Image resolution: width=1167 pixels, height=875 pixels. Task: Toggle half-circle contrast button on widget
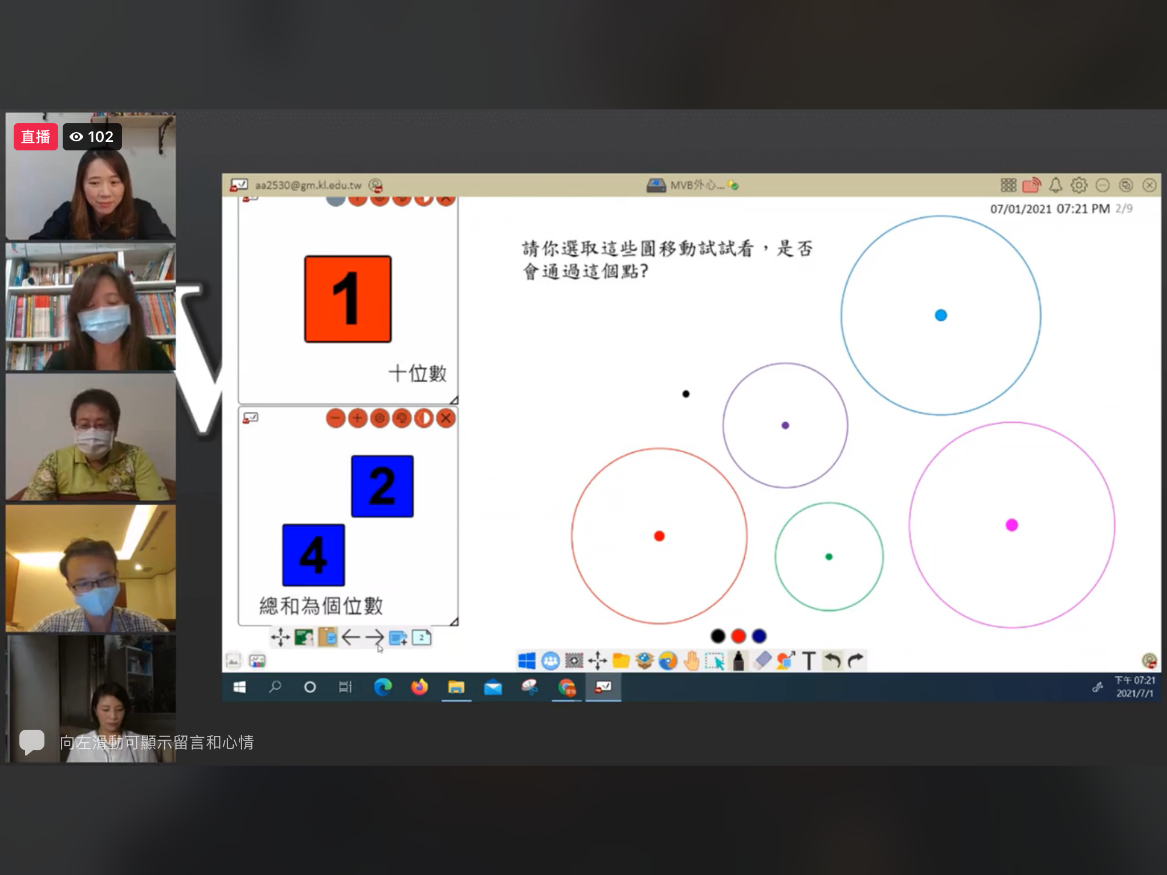pos(423,419)
